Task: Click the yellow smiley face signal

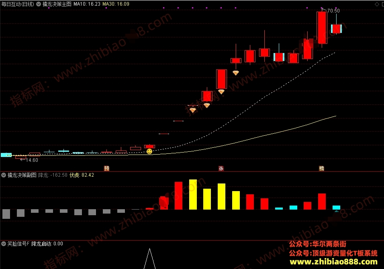Action: pos(149,151)
